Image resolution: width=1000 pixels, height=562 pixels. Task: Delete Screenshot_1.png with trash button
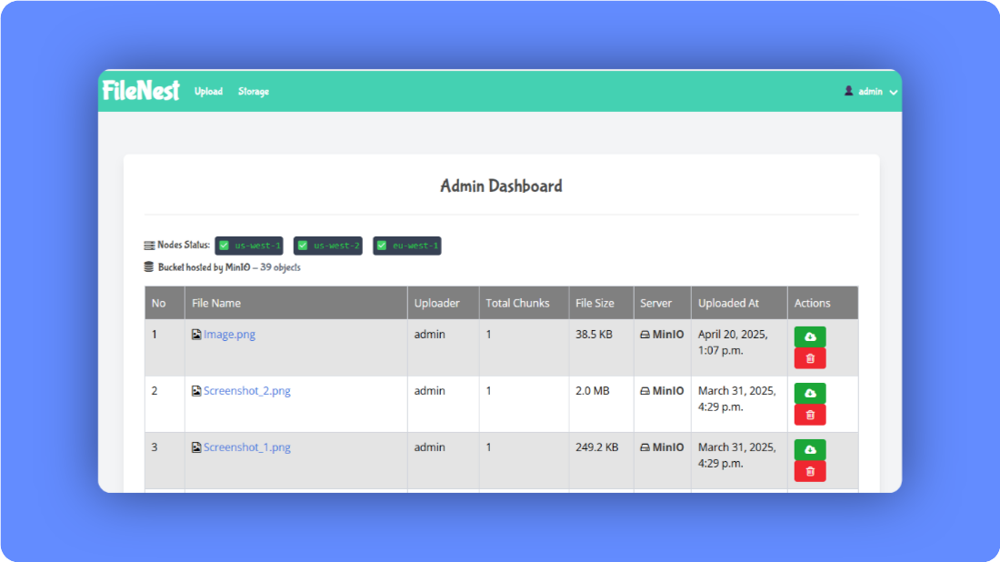(x=810, y=471)
